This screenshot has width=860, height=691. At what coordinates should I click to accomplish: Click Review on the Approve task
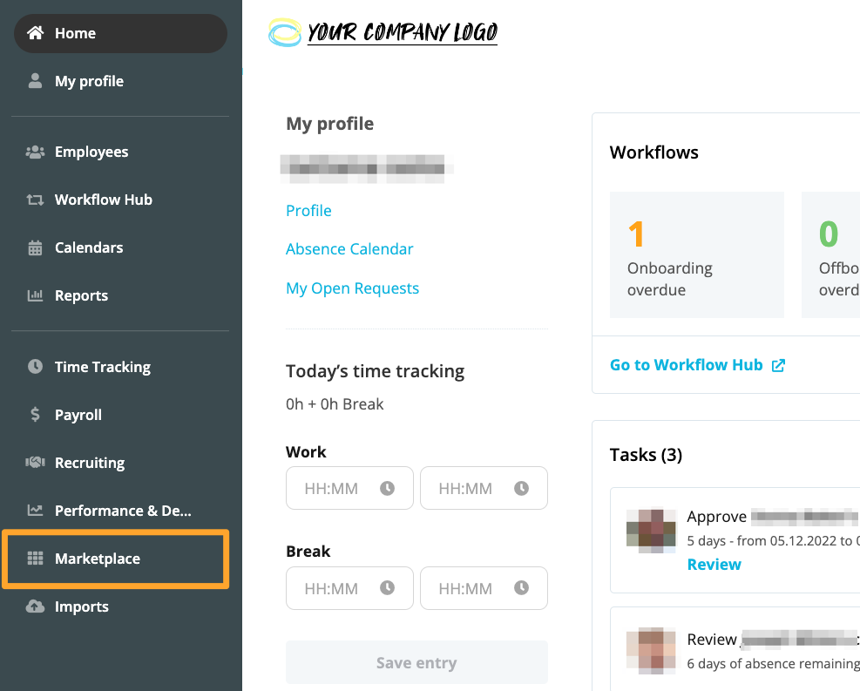point(714,565)
